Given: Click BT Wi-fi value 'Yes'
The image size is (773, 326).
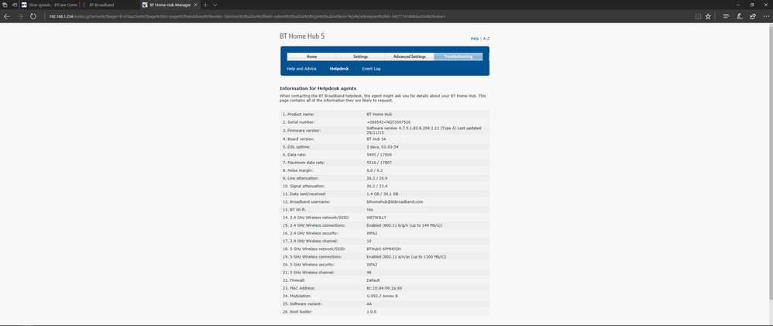Looking at the screenshot, I should click(x=369, y=210).
